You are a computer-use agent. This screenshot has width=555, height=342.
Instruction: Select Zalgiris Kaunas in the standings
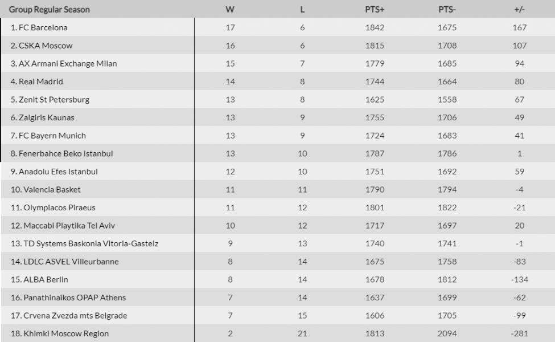coord(46,117)
